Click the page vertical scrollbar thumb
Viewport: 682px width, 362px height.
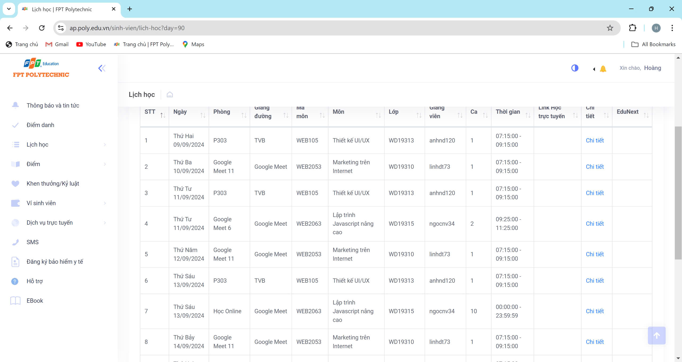678,193
